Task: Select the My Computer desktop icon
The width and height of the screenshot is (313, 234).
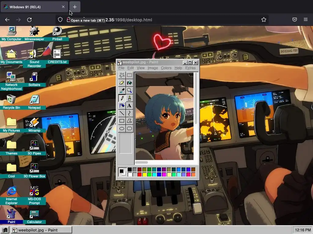Action: tap(11, 34)
